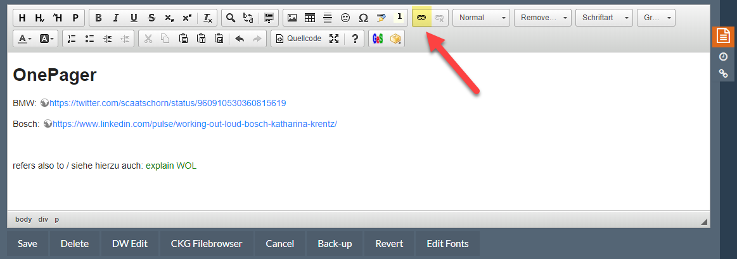Toggle numbered list
The width and height of the screenshot is (737, 259).
click(72, 39)
